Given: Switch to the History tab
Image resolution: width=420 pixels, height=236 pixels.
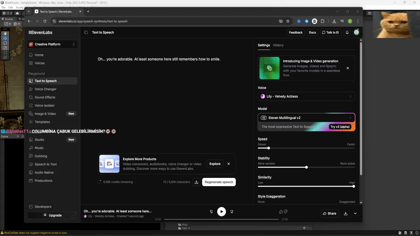Looking at the screenshot, I should [x=278, y=45].
